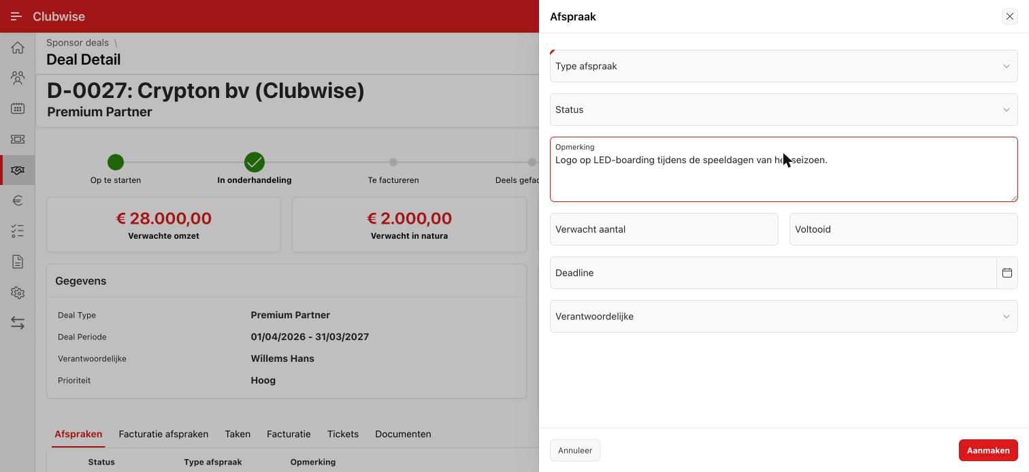This screenshot has height=472, width=1029.
Task: Click the Status column header in table
Action: 101,462
